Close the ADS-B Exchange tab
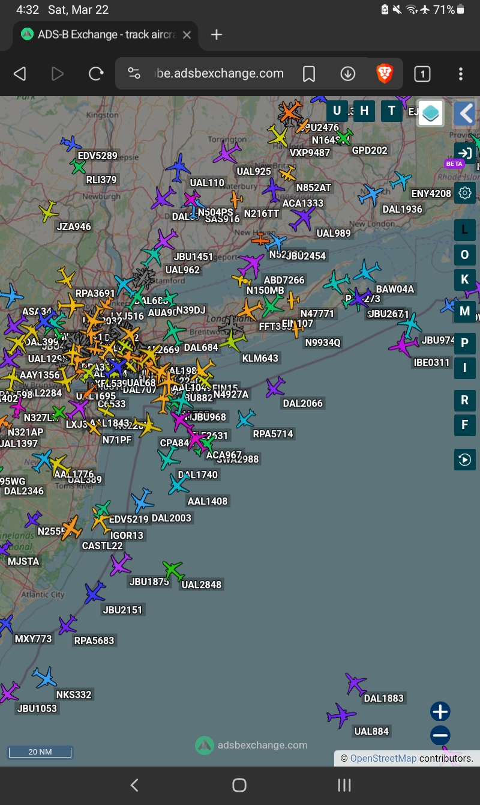This screenshot has height=805, width=480. coord(187,35)
